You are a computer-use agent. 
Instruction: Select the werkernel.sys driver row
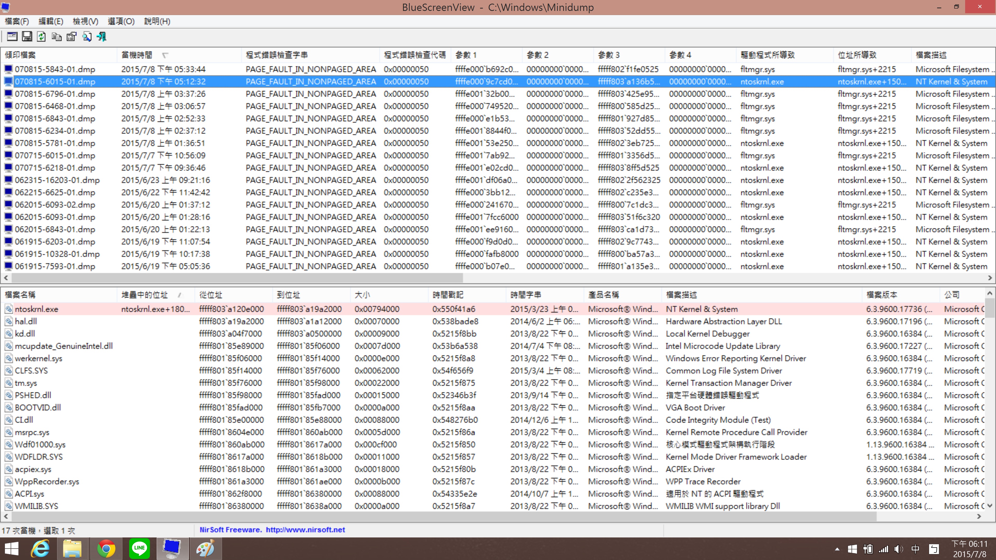click(x=493, y=358)
